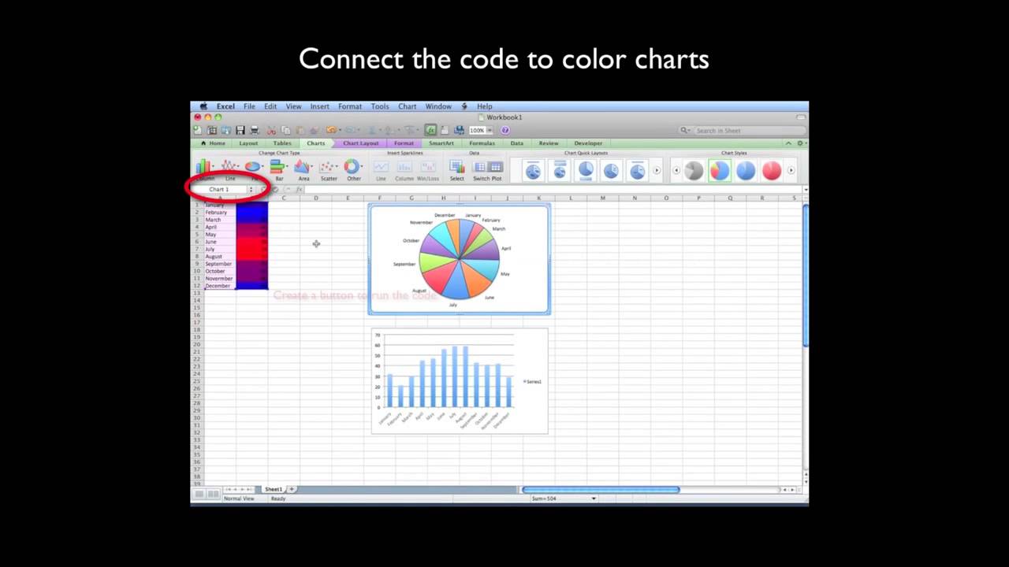Image resolution: width=1009 pixels, height=567 pixels.
Task: Select the Sheet1 tab
Action: [x=274, y=489]
